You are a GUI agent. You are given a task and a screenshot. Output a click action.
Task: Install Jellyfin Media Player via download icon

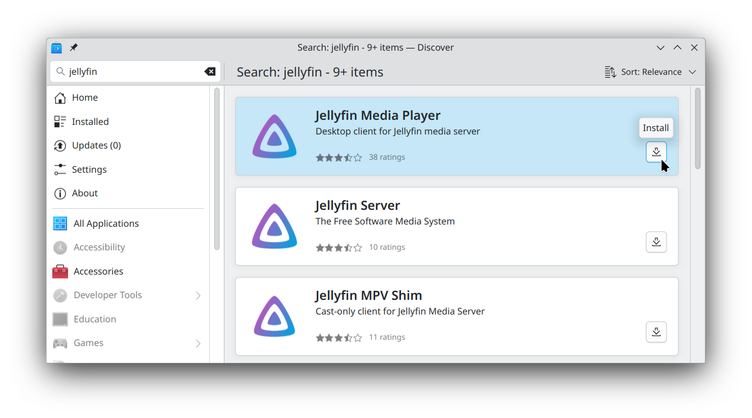pos(656,152)
